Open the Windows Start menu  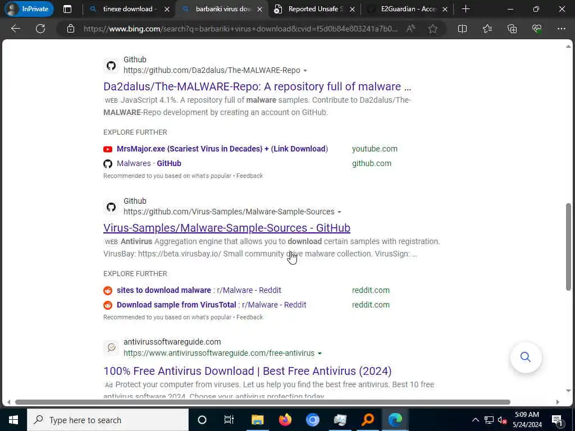[x=13, y=420]
